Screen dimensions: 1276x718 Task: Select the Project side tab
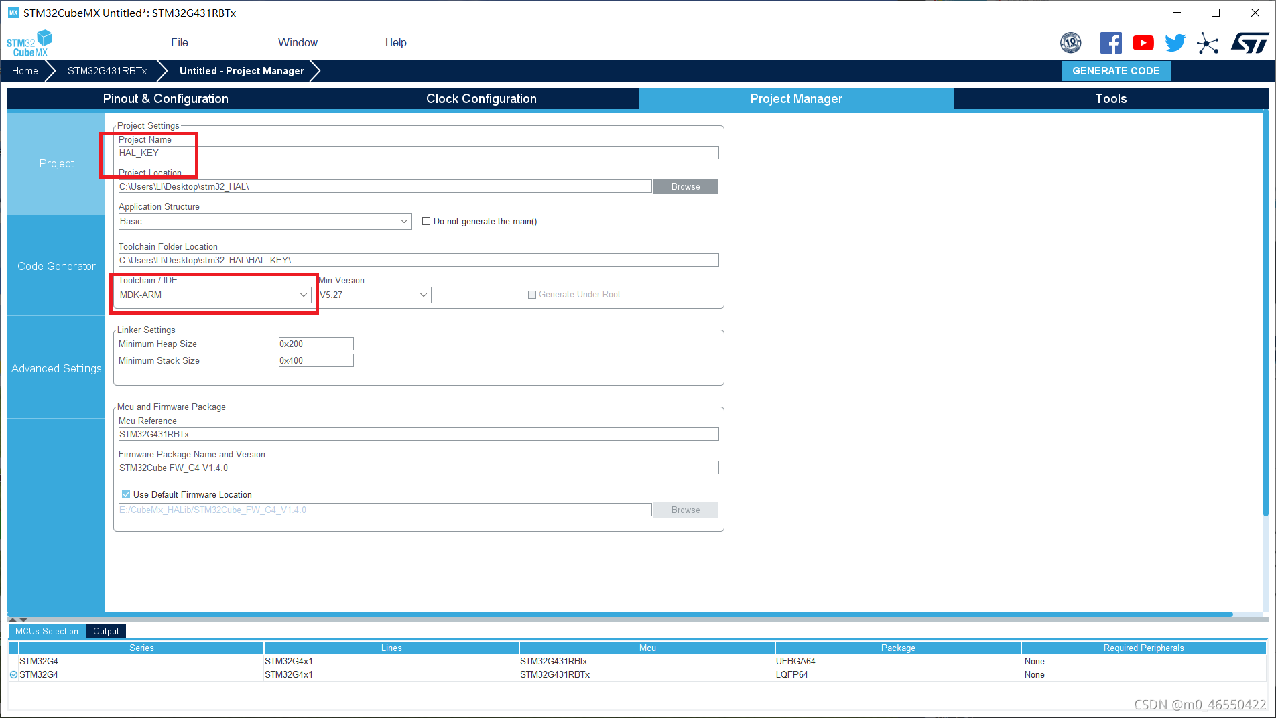coord(56,163)
